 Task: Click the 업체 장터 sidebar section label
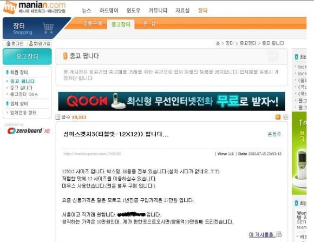(19, 104)
